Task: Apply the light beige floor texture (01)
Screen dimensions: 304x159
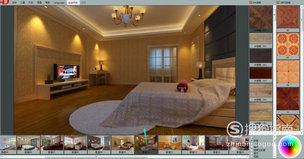Action: point(261,40)
